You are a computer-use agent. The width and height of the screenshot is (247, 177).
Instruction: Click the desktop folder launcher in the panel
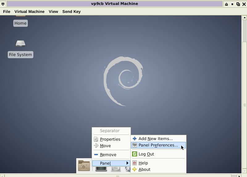[84, 166]
